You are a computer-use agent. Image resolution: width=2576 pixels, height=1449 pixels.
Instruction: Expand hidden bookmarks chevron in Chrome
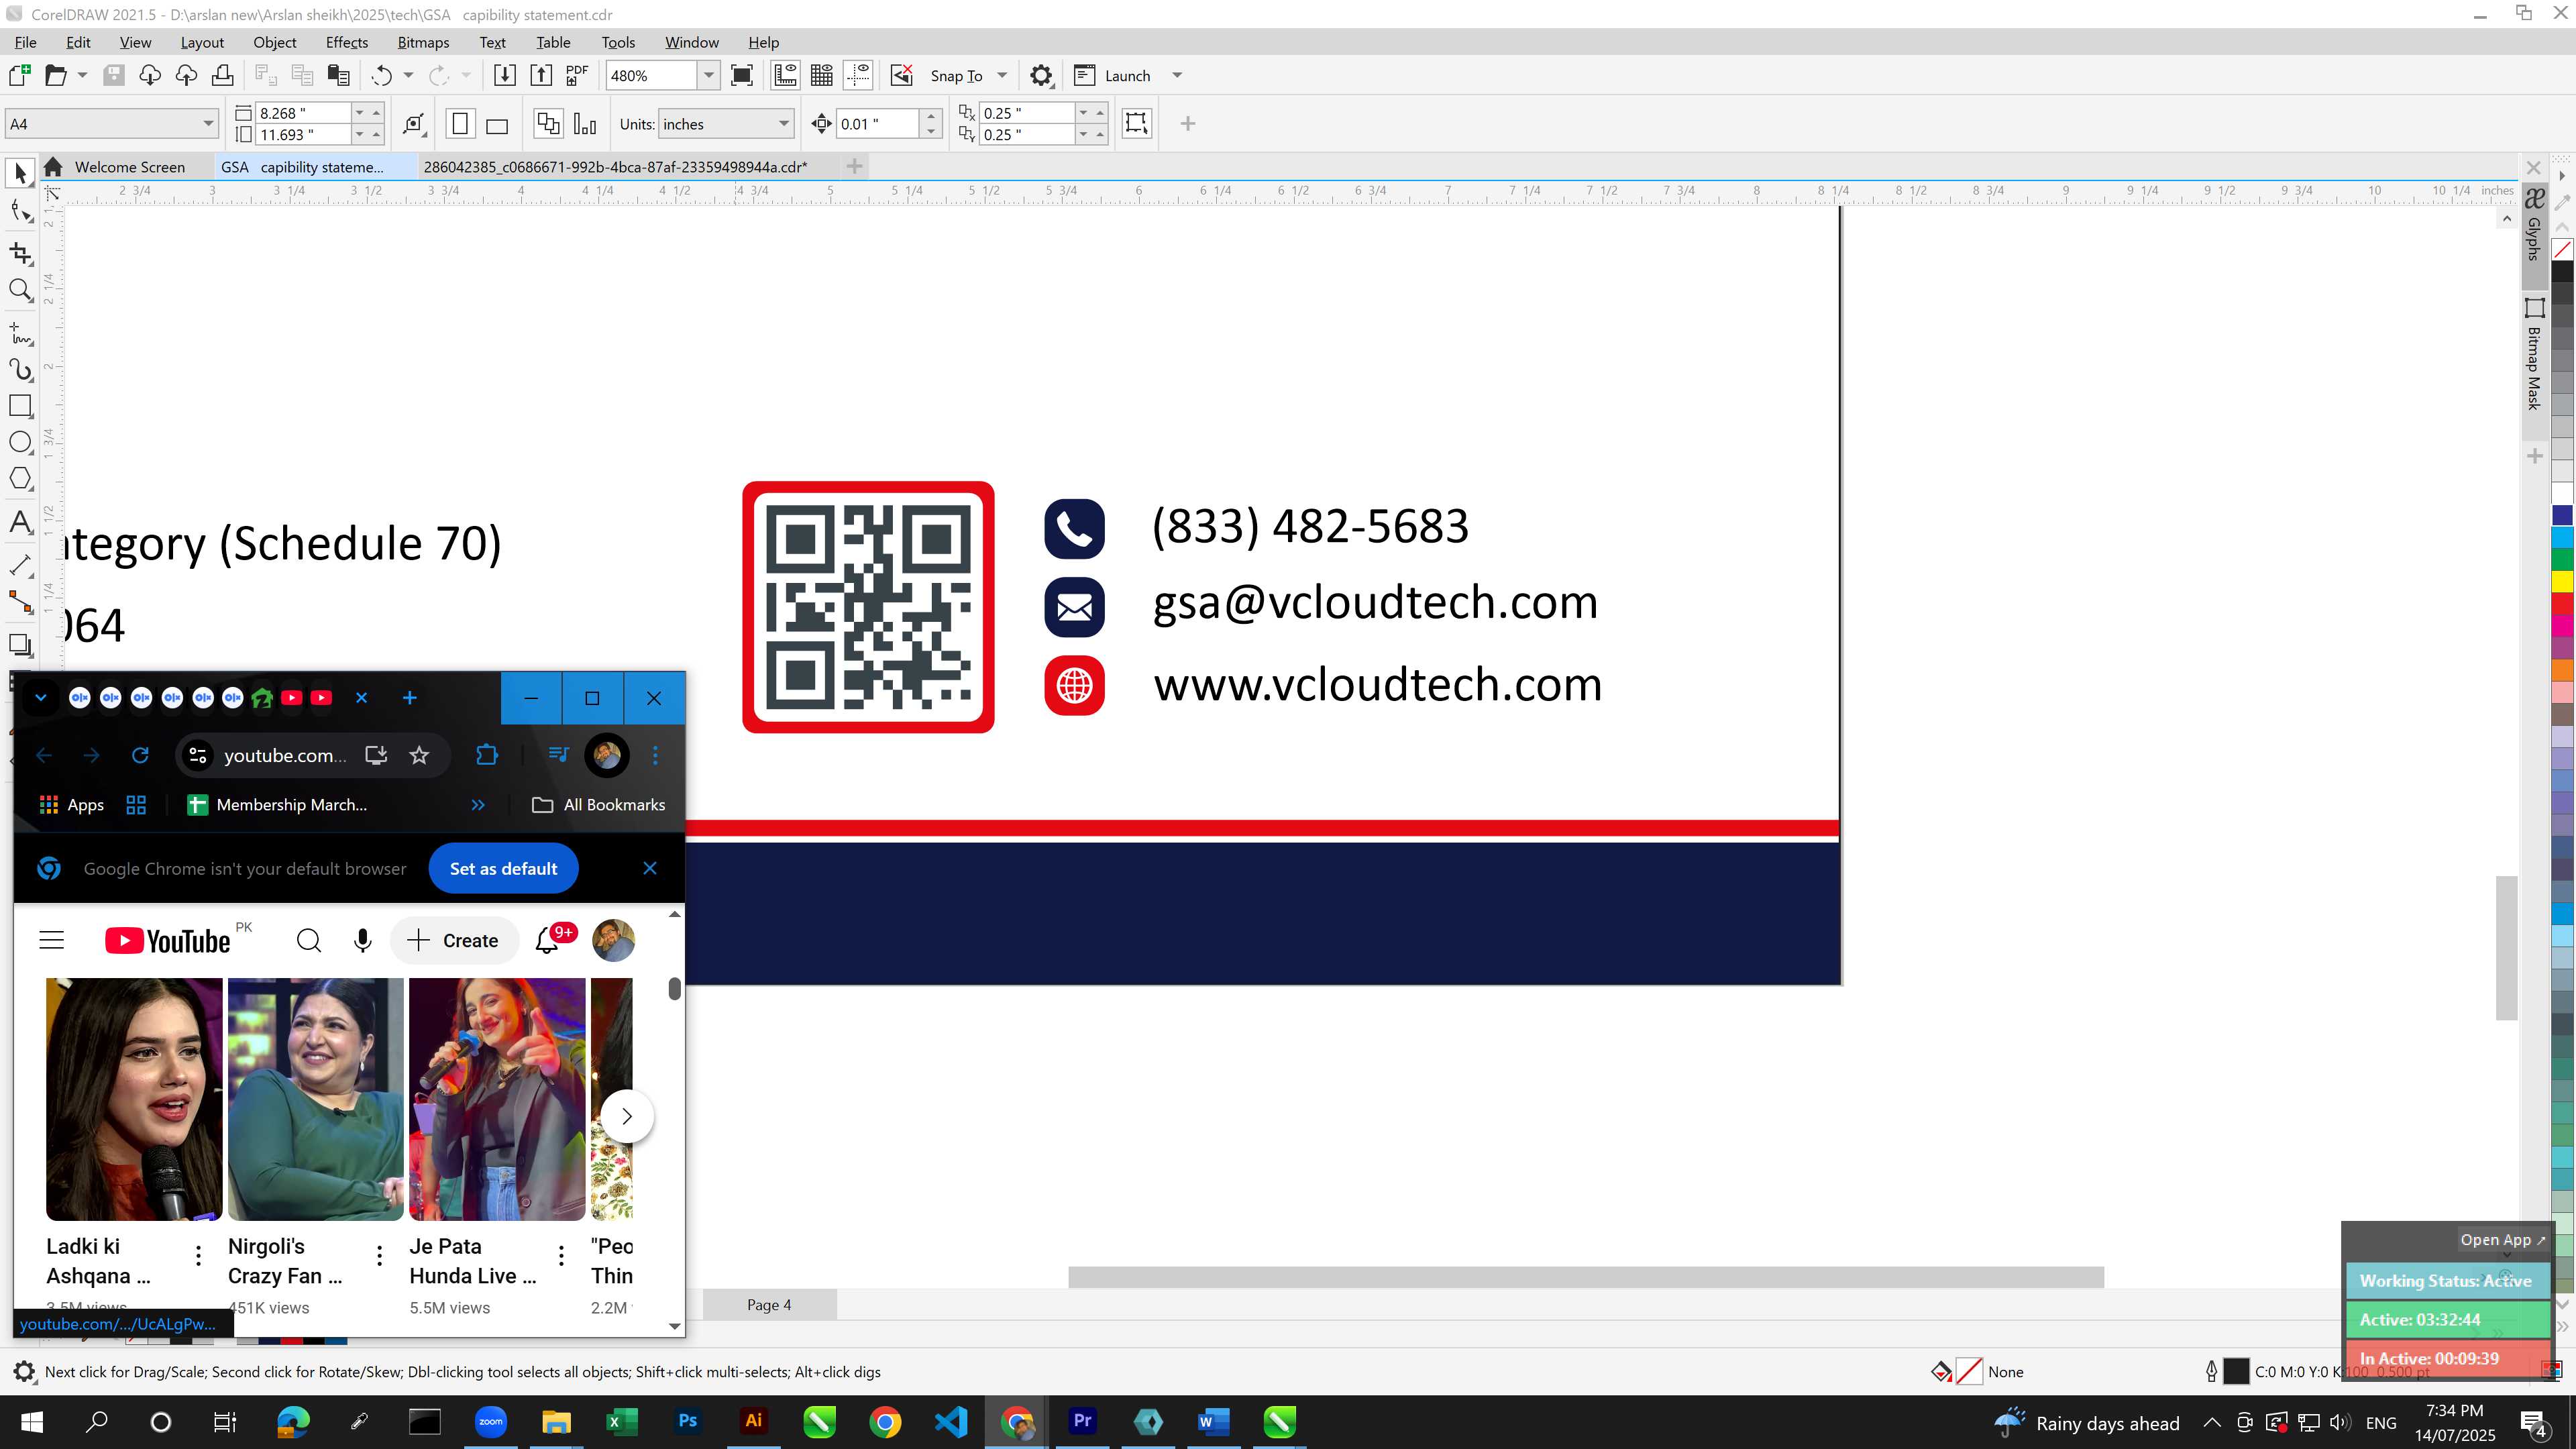point(478,805)
